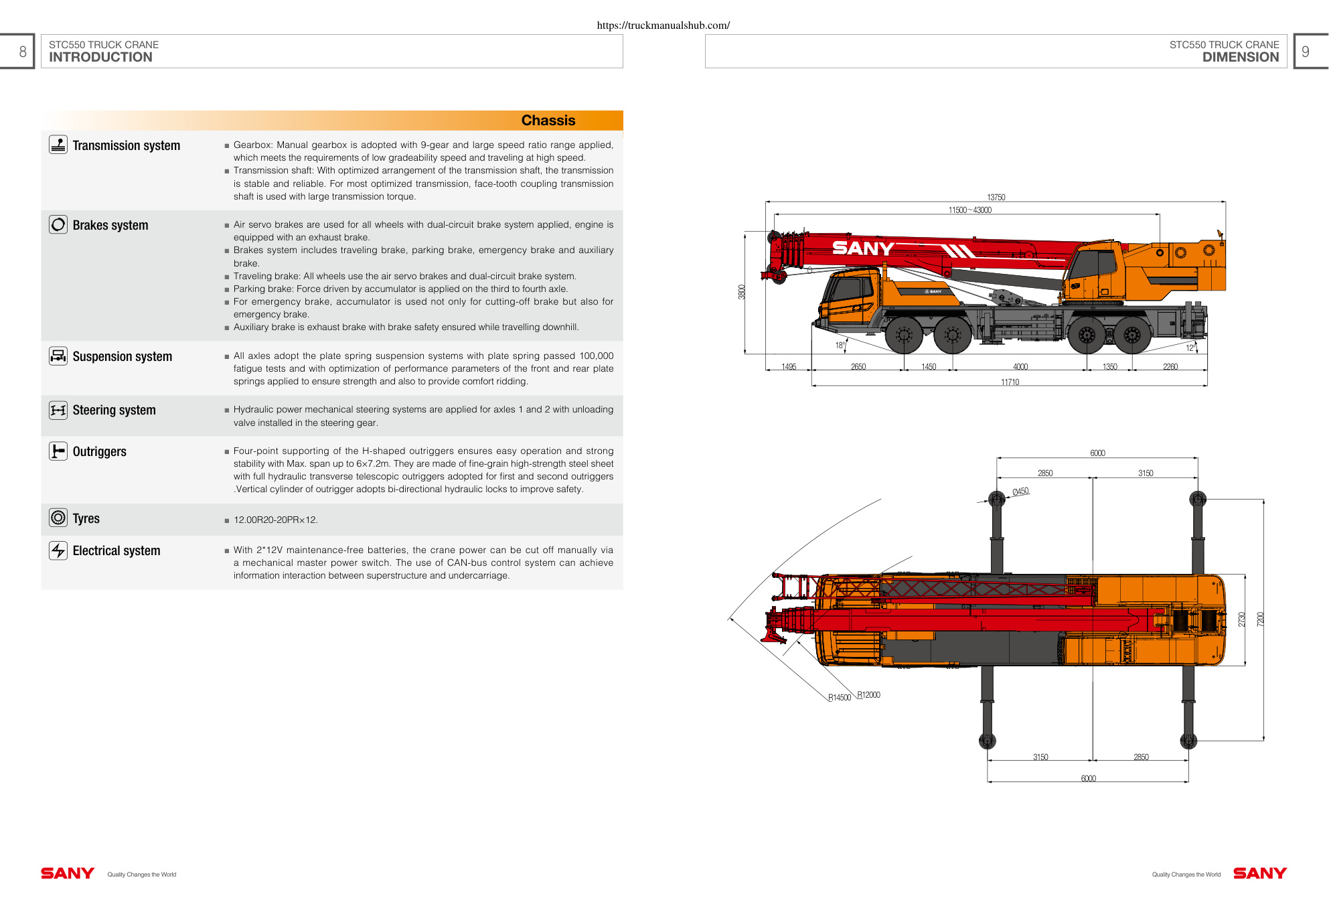Screen dimensions: 1329x902
Task: Click the 1495 front overhang dimension
Action: 789,367
